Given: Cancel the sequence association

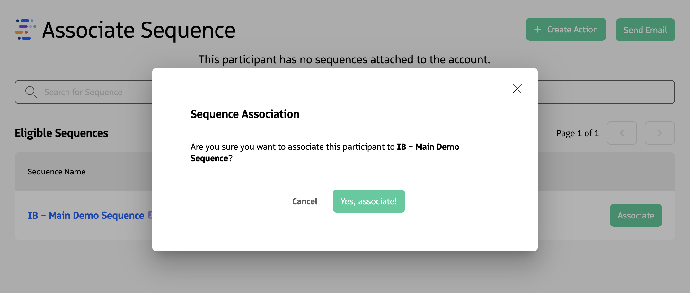Looking at the screenshot, I should tap(305, 201).
